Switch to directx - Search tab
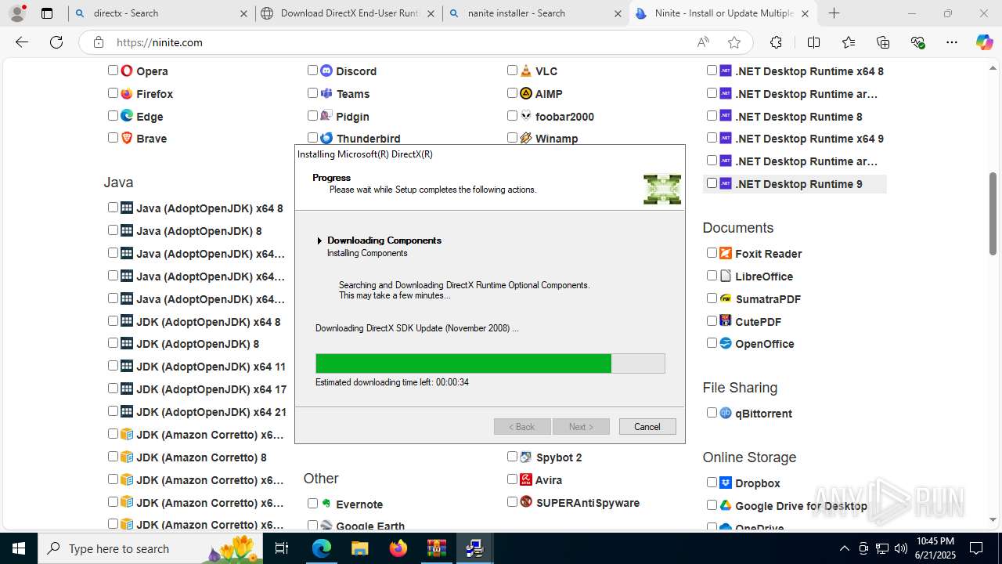Image resolution: width=1002 pixels, height=564 pixels. pos(160,13)
